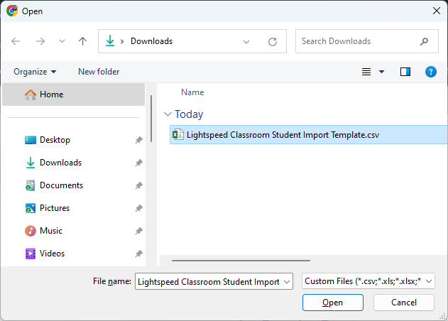The image size is (448, 321).
Task: Select the Today group heading
Action: click(x=189, y=114)
